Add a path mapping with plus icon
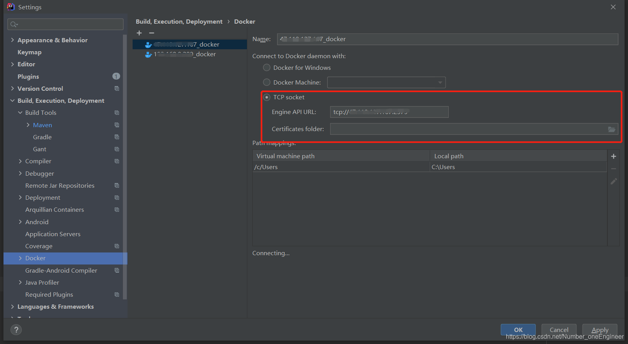This screenshot has width=628, height=344. (x=614, y=156)
